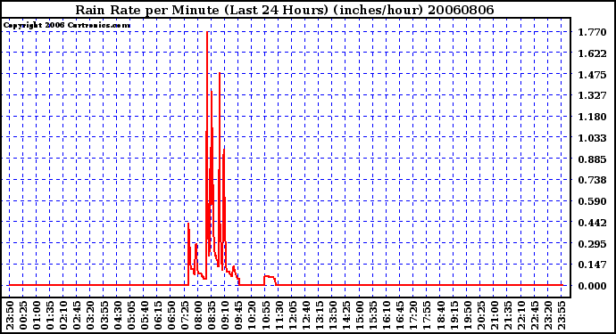Screen dimensions: 616x334
Task: Click the y-axis value 1.770
Action: pos(592,32)
